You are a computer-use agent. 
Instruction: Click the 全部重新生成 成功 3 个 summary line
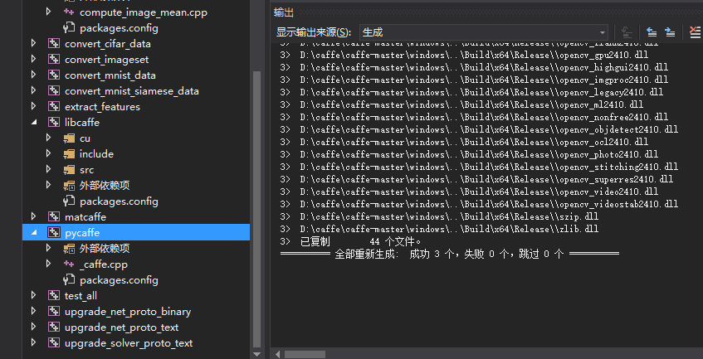pos(450,255)
